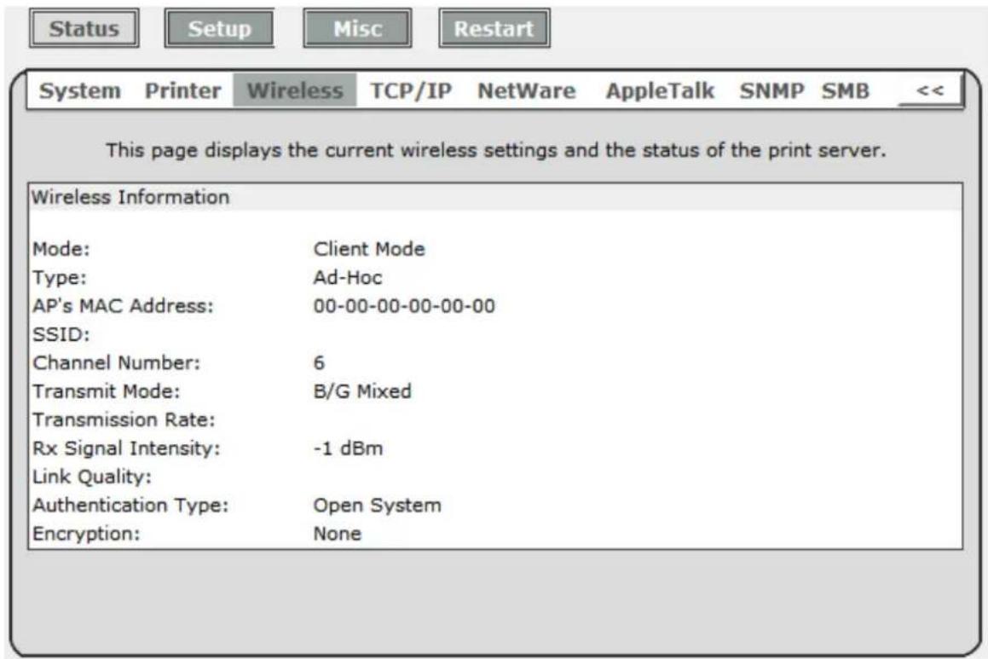The height and width of the screenshot is (659, 988).
Task: Click the Transmission Rate: label
Action: pos(124,419)
